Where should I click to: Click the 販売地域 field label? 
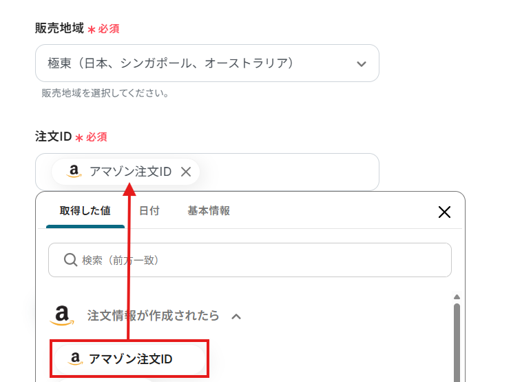59,28
